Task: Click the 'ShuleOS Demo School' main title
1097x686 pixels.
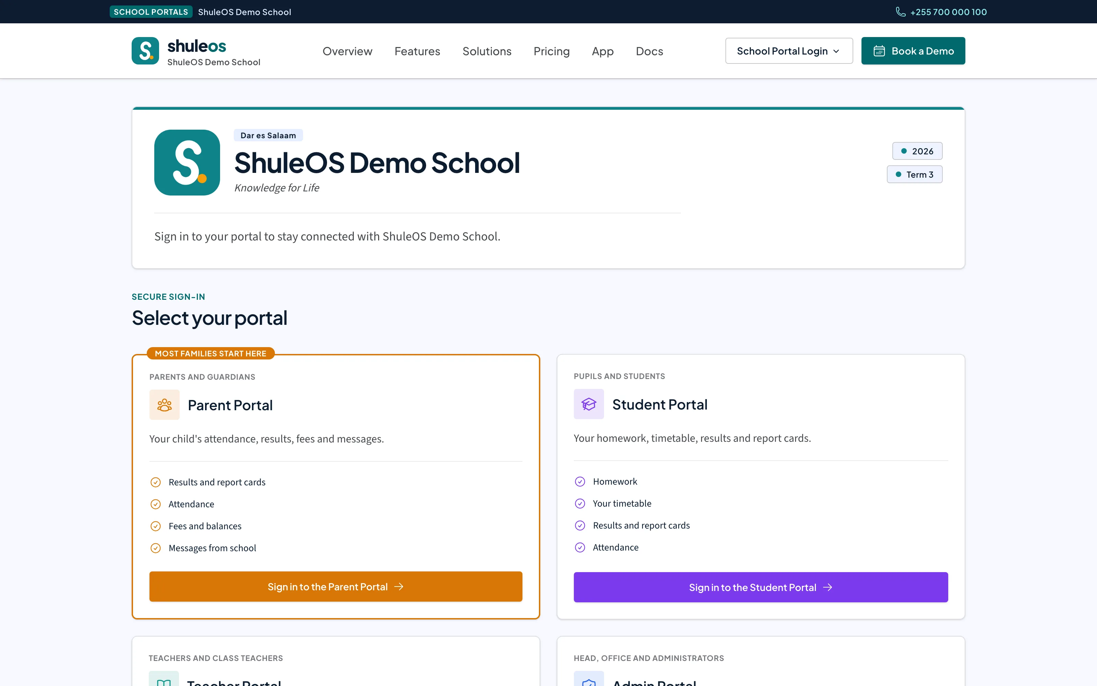Action: (x=377, y=163)
